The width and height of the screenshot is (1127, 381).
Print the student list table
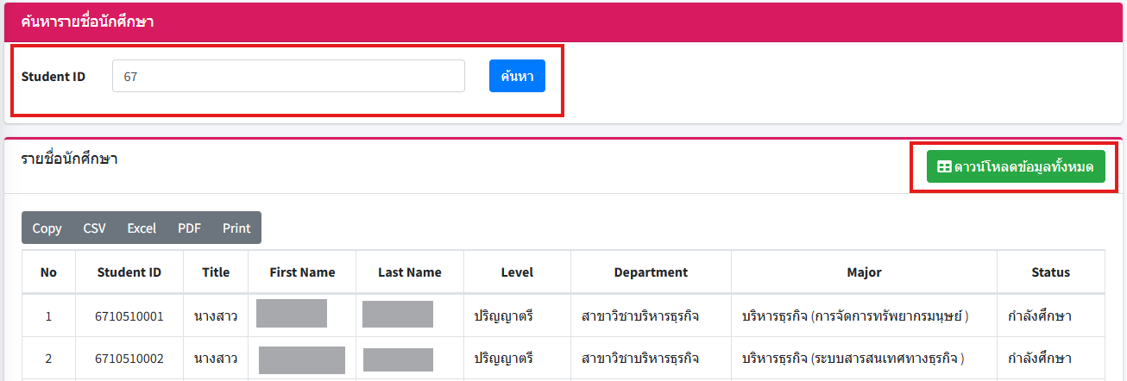coord(236,228)
